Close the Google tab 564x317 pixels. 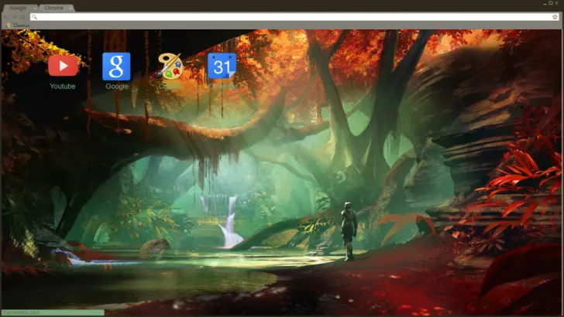pyautogui.click(x=34, y=8)
